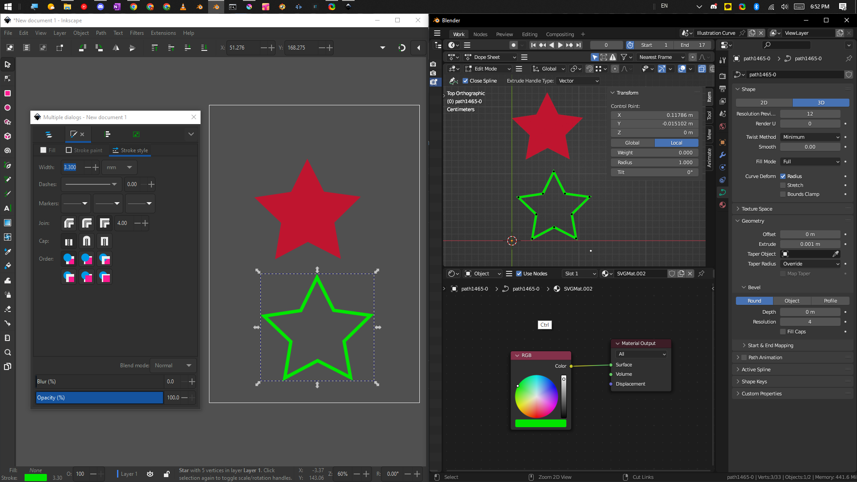Select the Inkscape Rectangle tool
Screen dimensions: 857x482
click(x=8, y=93)
